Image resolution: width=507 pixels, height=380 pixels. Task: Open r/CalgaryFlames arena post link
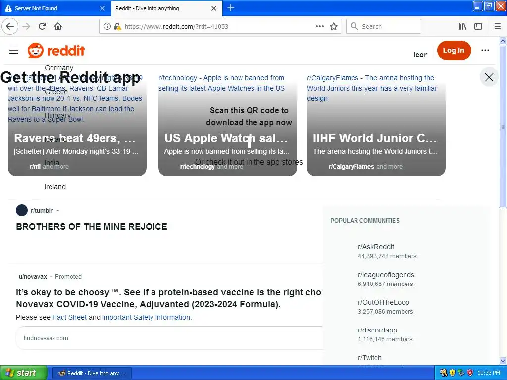coord(372,88)
